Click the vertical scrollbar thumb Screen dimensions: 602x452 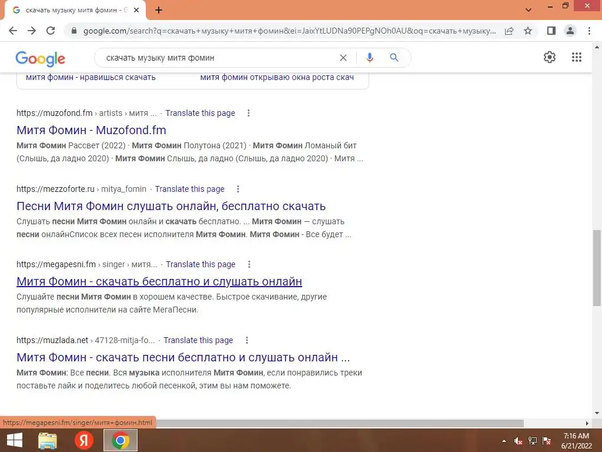tap(597, 268)
